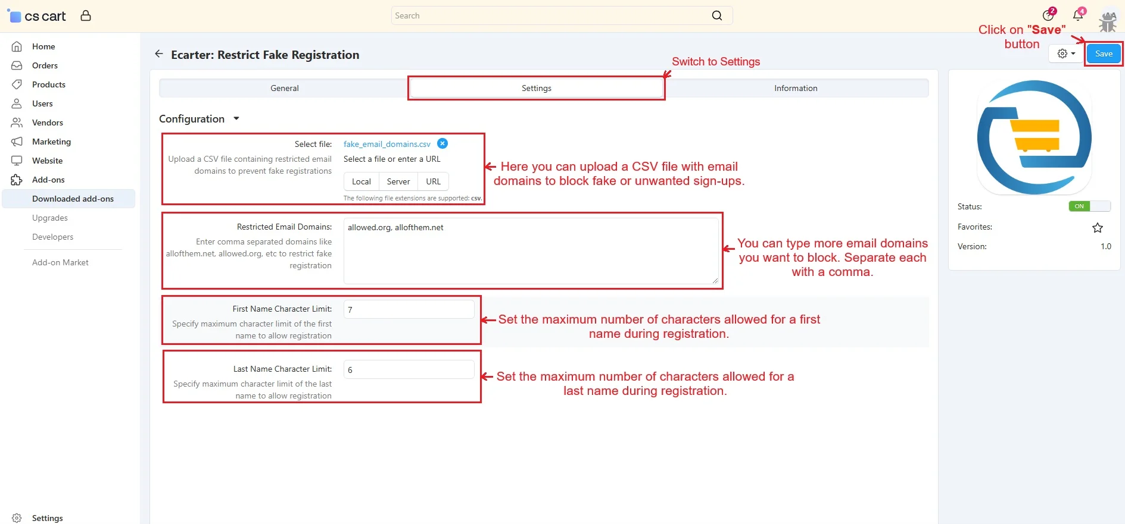
Task: Open Marketing in the sidebar
Action: click(51, 142)
